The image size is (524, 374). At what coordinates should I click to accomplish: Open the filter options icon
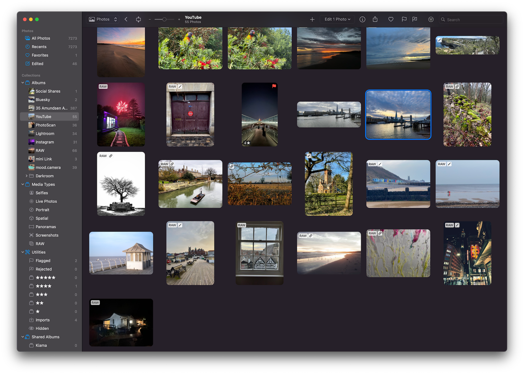(431, 19)
